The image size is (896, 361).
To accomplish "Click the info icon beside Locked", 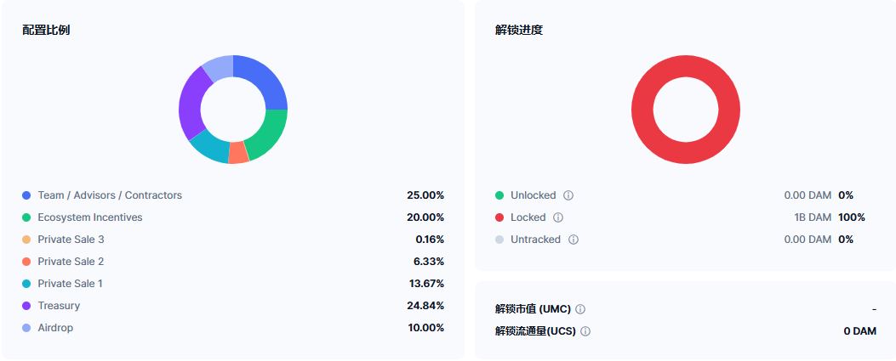I will (x=558, y=217).
